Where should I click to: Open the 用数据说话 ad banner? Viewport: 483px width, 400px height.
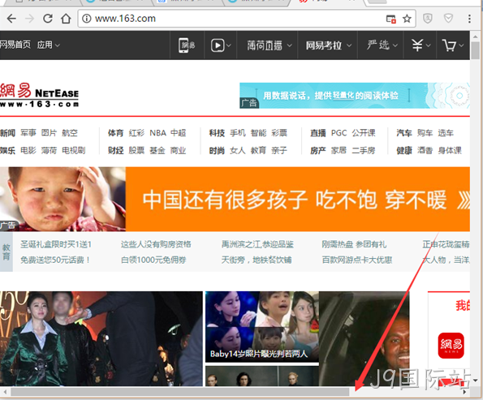point(355,96)
